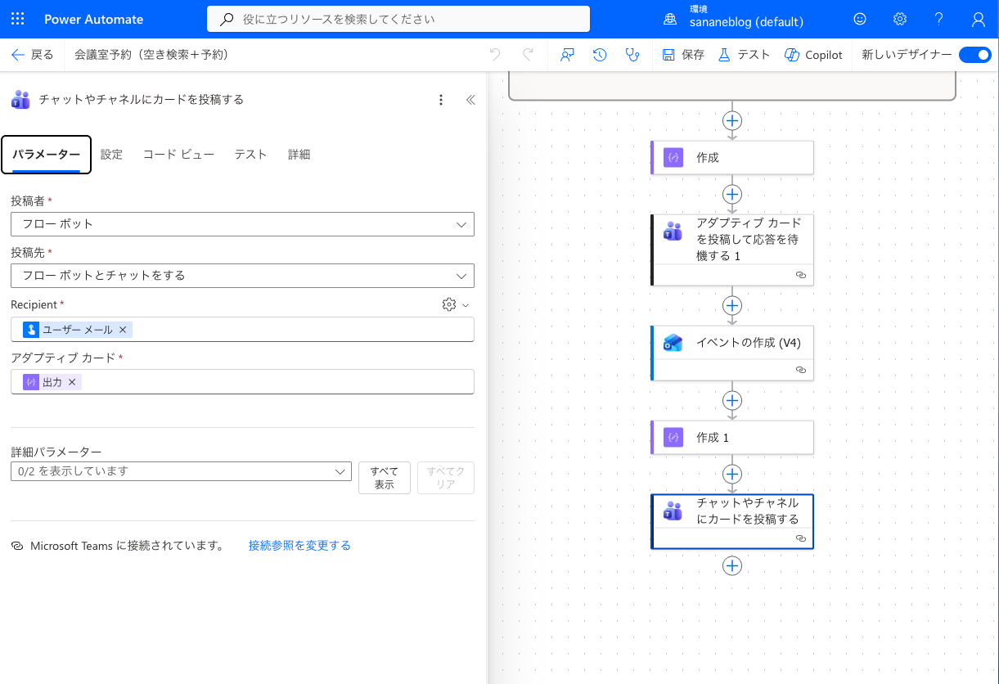Viewport: 999px width, 684px height.
Task: Click connection link icon on イベントの作成 card
Action: tap(801, 370)
